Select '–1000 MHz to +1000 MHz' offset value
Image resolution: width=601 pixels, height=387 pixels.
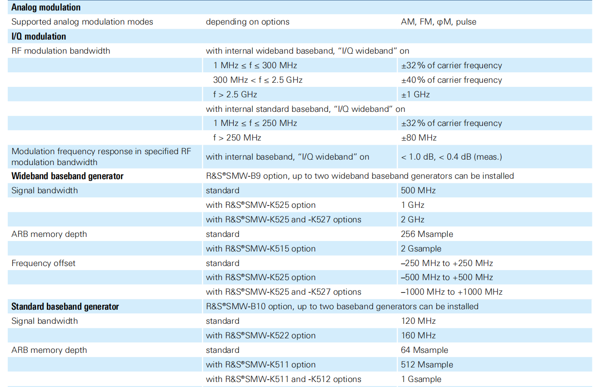tap(451, 292)
